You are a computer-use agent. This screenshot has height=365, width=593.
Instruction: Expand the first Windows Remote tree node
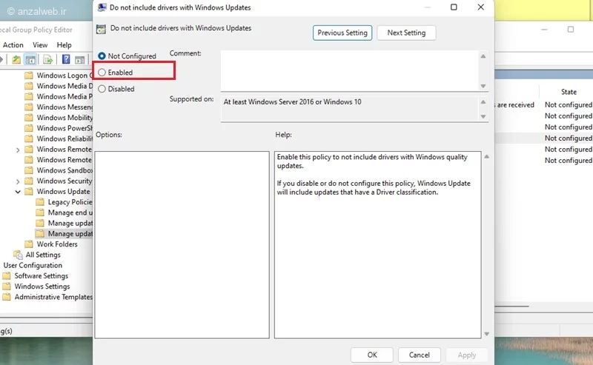[x=18, y=150]
